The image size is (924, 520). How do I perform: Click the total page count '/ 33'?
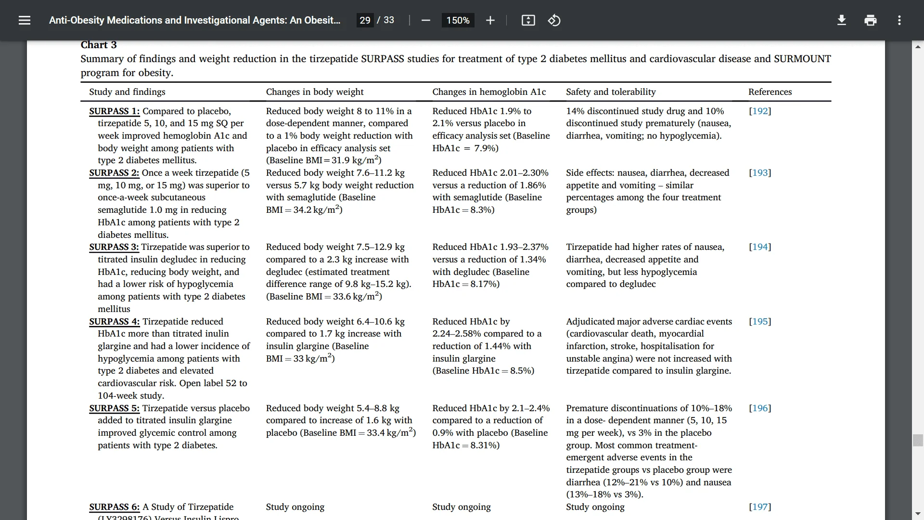tap(385, 20)
